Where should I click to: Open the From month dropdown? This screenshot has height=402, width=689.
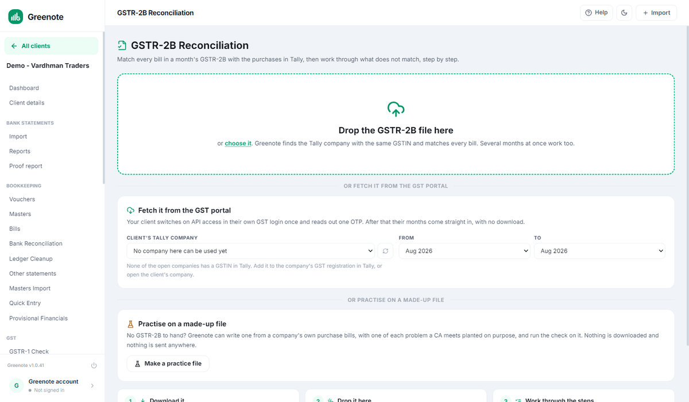point(465,251)
